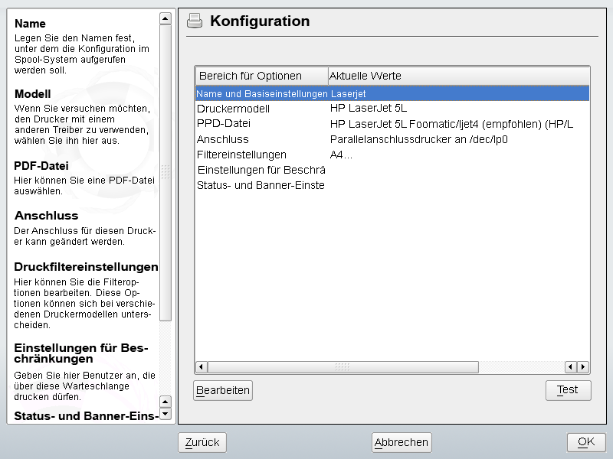Select the 'Status- und Banner-Einste' row

[x=261, y=185]
